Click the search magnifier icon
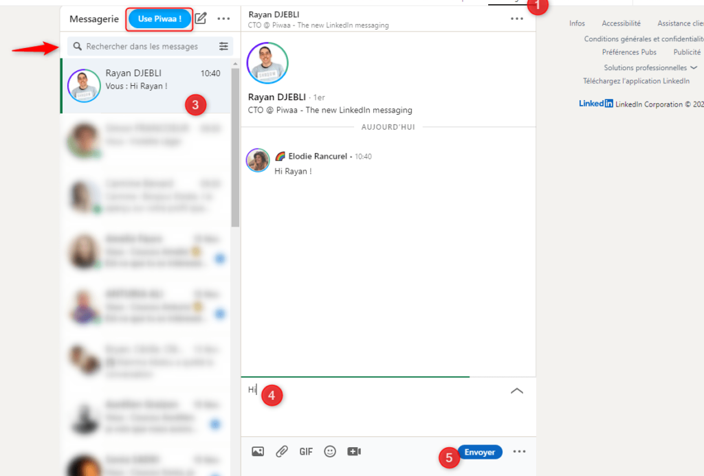 (x=77, y=46)
